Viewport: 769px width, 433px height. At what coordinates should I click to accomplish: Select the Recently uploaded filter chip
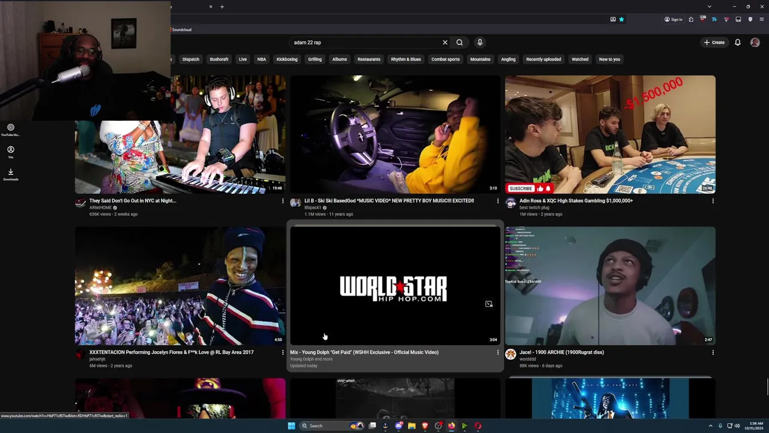544,59
